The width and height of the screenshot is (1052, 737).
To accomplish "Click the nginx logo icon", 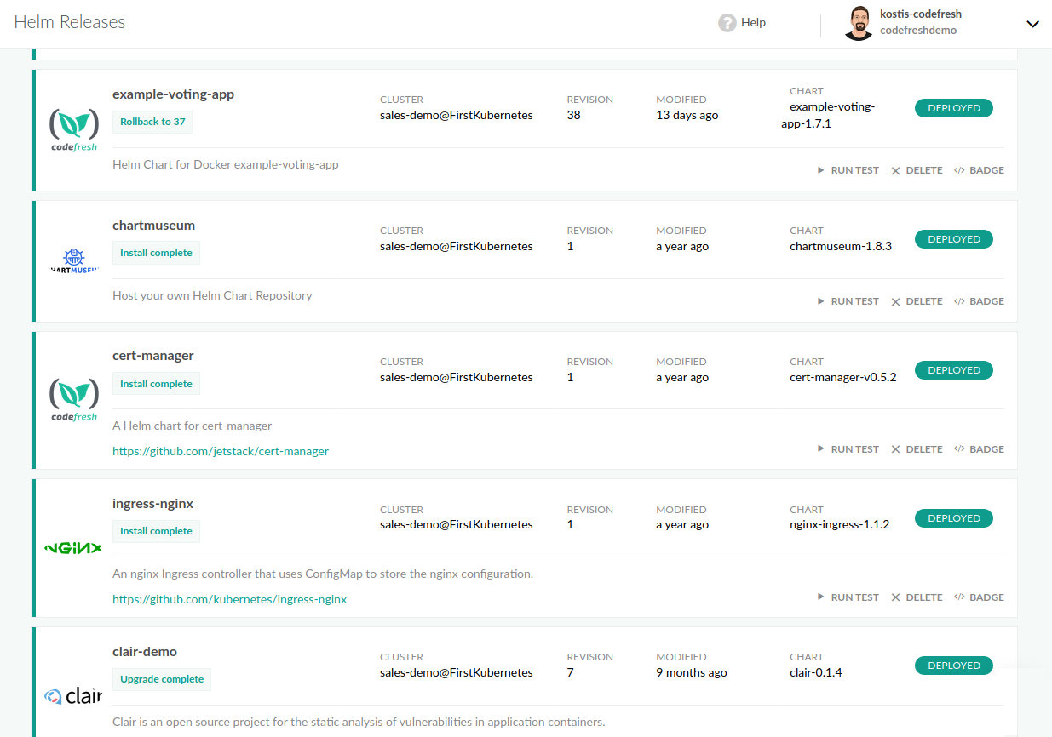I will [73, 548].
